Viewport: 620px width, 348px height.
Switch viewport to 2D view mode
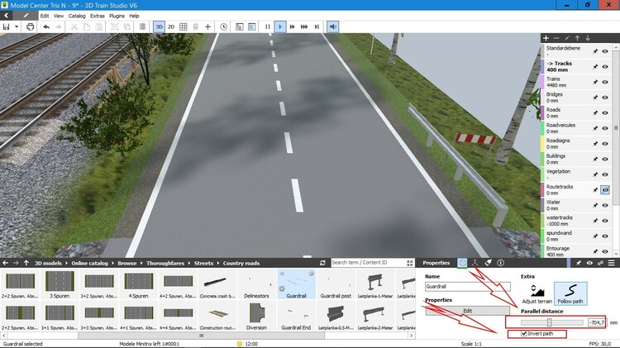click(171, 26)
